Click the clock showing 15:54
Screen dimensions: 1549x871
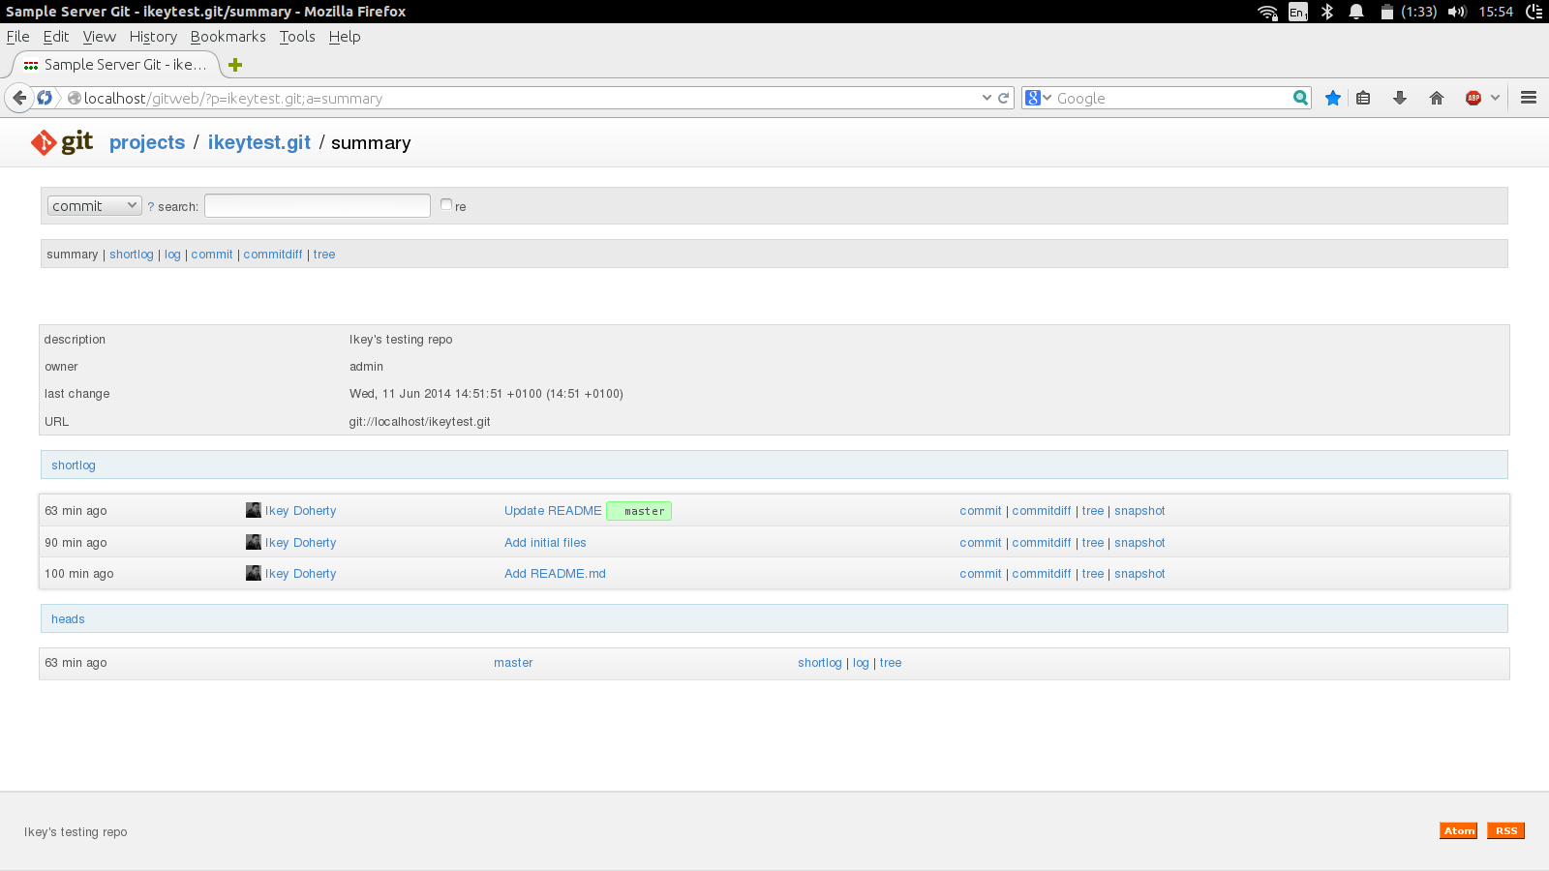(x=1496, y=12)
